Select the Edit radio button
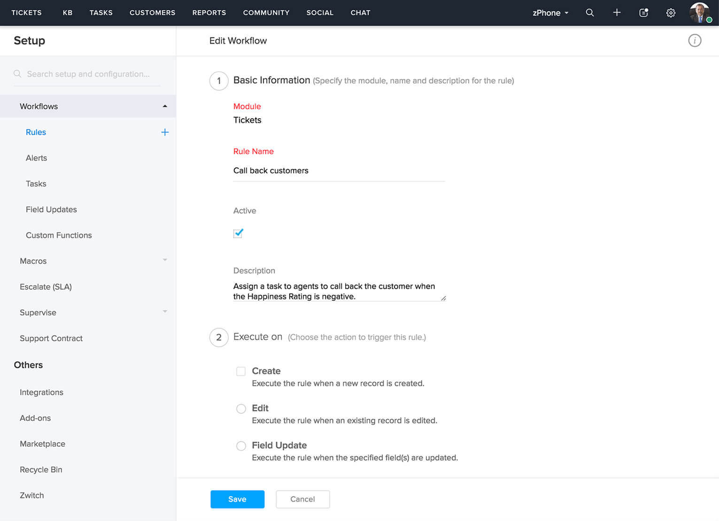 click(241, 408)
